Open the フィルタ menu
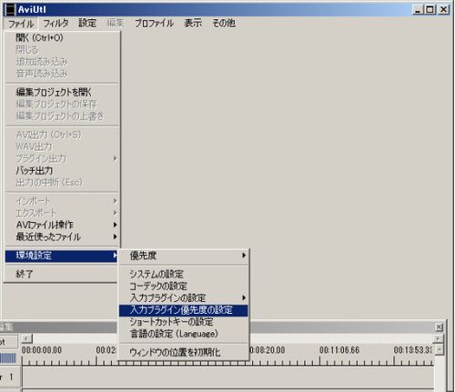This screenshot has height=392, width=455. (56, 24)
